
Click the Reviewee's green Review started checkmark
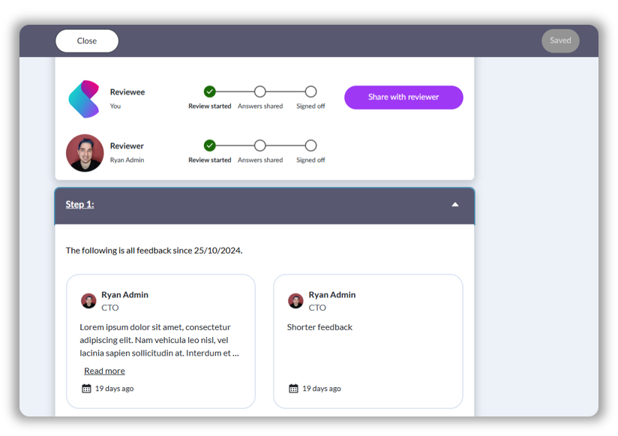point(210,92)
